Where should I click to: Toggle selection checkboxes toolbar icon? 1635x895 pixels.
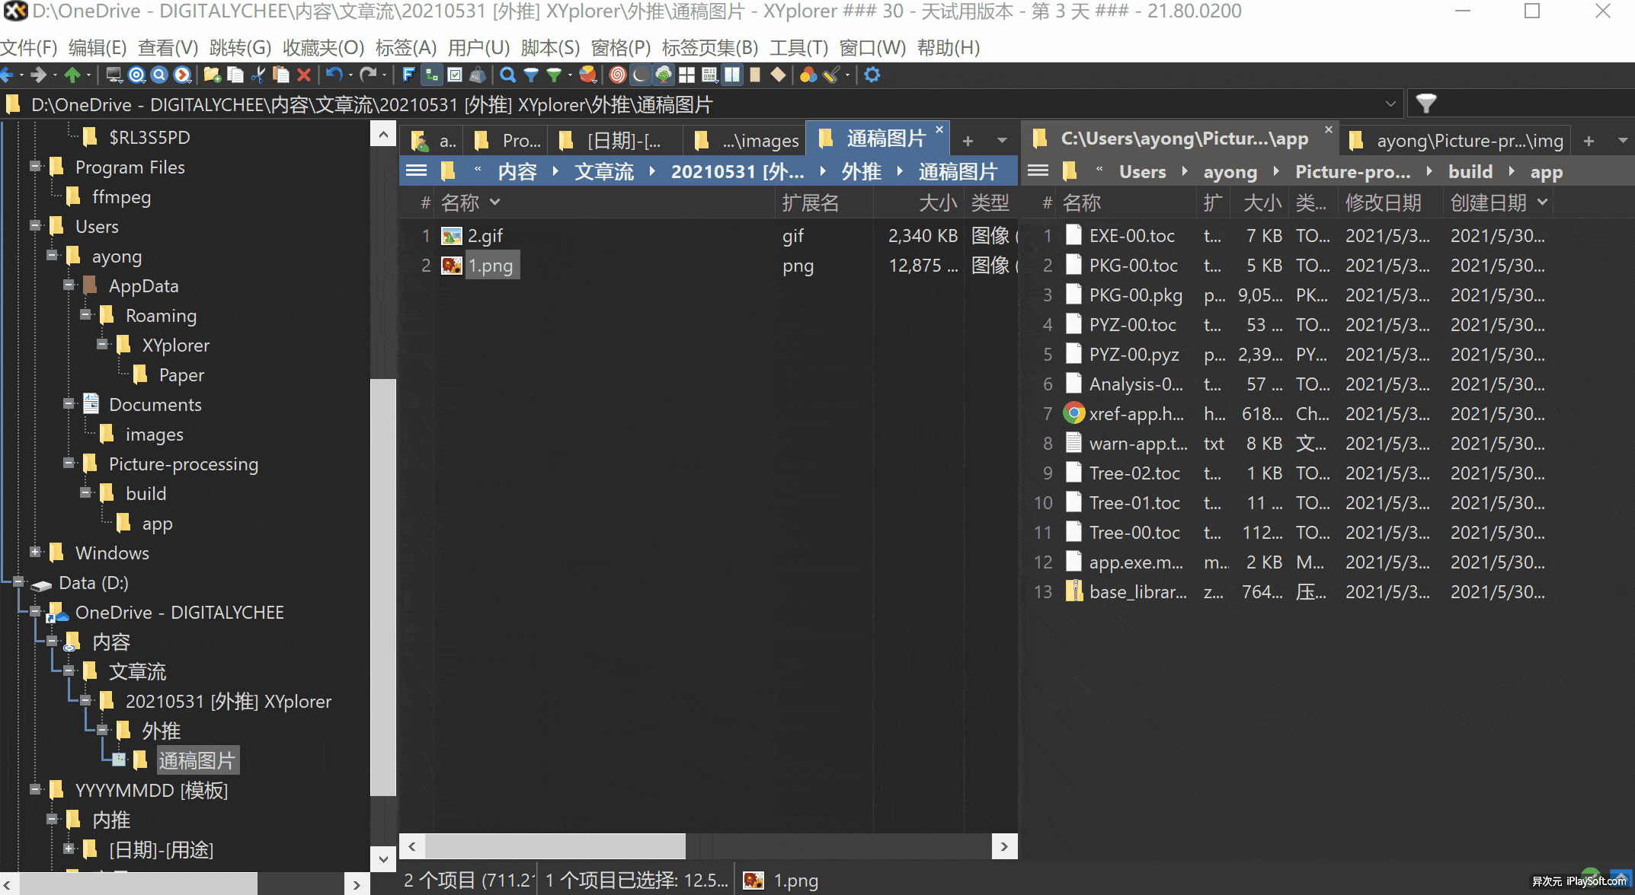coord(455,75)
